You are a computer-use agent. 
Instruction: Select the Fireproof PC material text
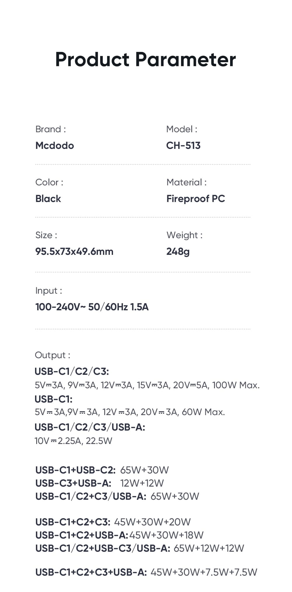tap(196, 199)
